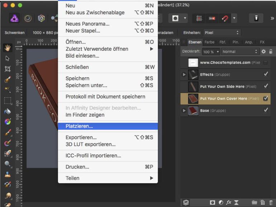Hide the Effects group layer
The width and height of the screenshot is (276, 207).
[266, 74]
